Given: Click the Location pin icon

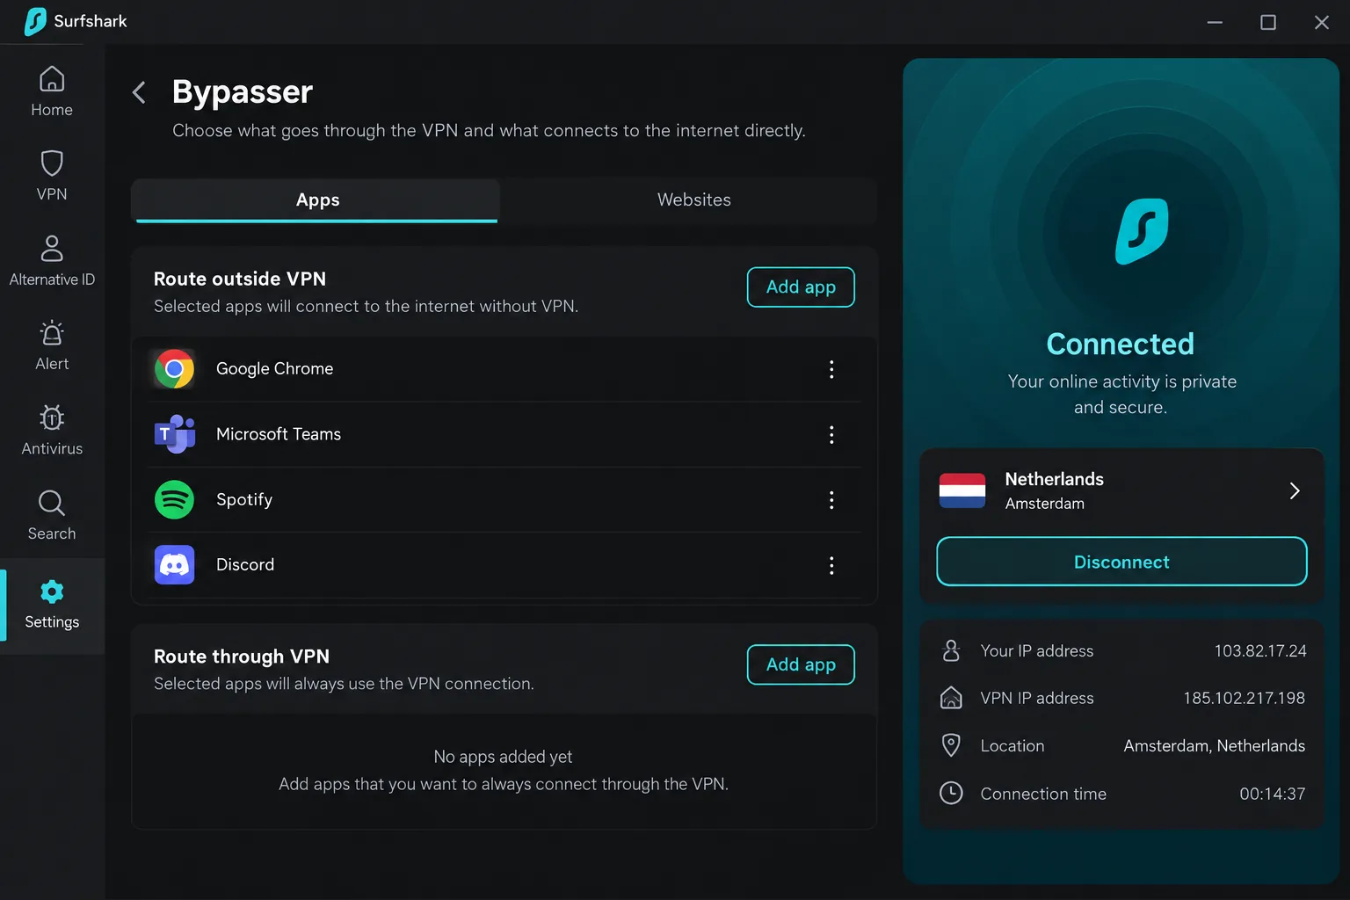Looking at the screenshot, I should (951, 745).
